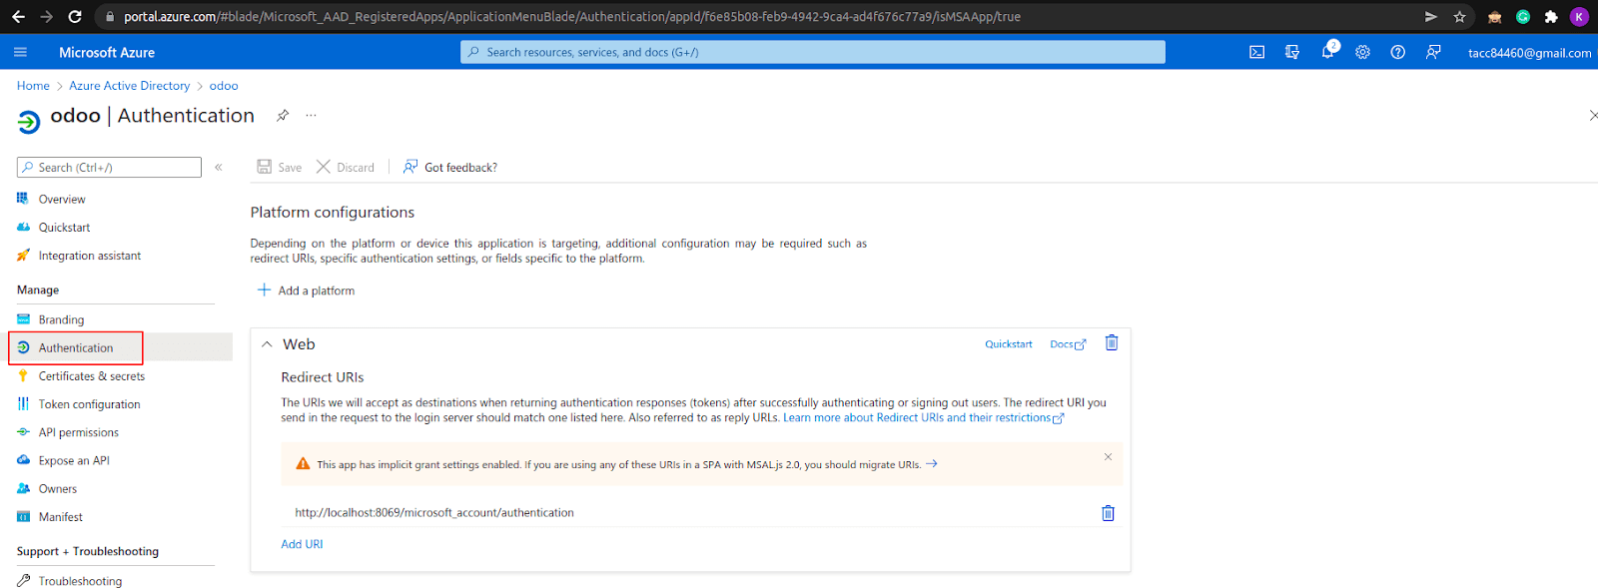Open API permissions
Image resolution: width=1598 pixels, height=588 pixels.
point(79,432)
